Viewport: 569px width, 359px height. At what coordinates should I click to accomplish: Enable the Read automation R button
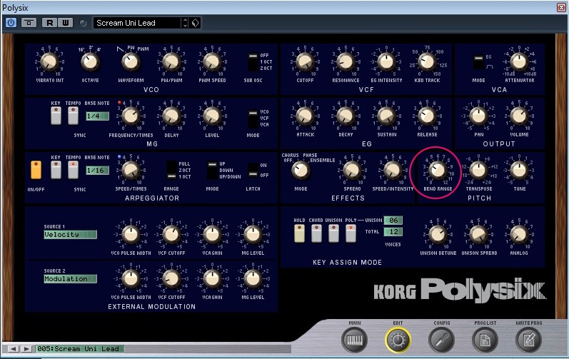(50, 23)
